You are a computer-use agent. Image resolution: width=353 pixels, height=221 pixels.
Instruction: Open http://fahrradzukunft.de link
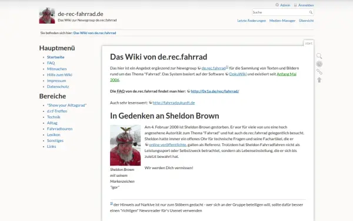(x=174, y=103)
